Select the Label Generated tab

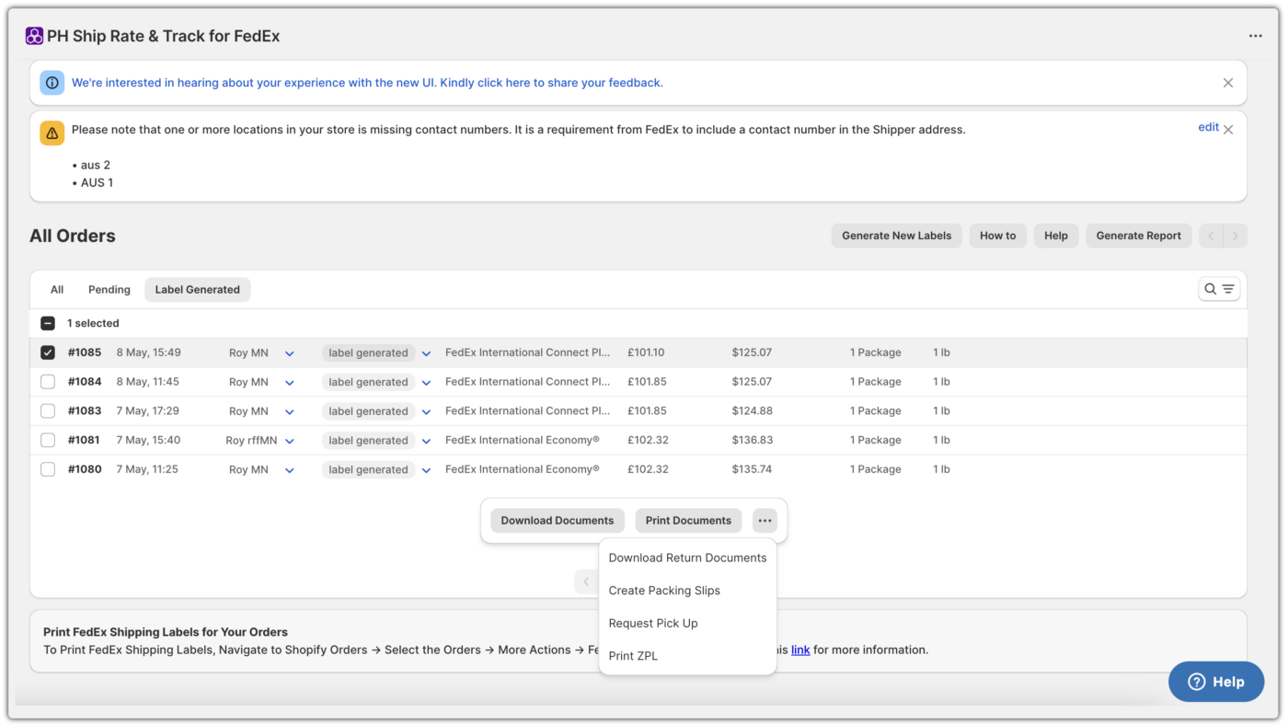(x=197, y=289)
